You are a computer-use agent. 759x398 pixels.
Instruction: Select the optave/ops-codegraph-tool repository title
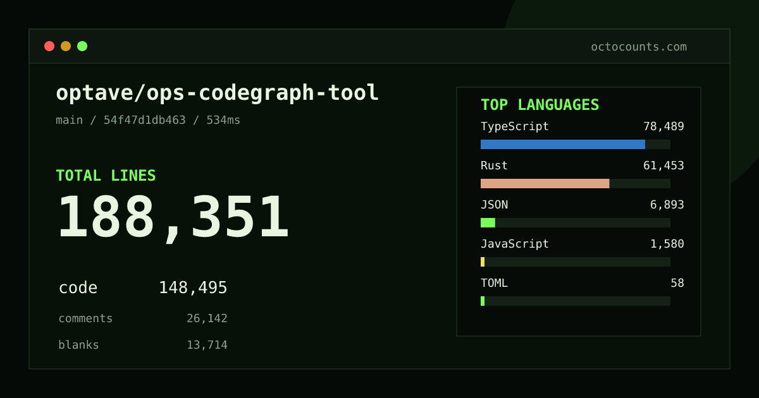click(217, 93)
